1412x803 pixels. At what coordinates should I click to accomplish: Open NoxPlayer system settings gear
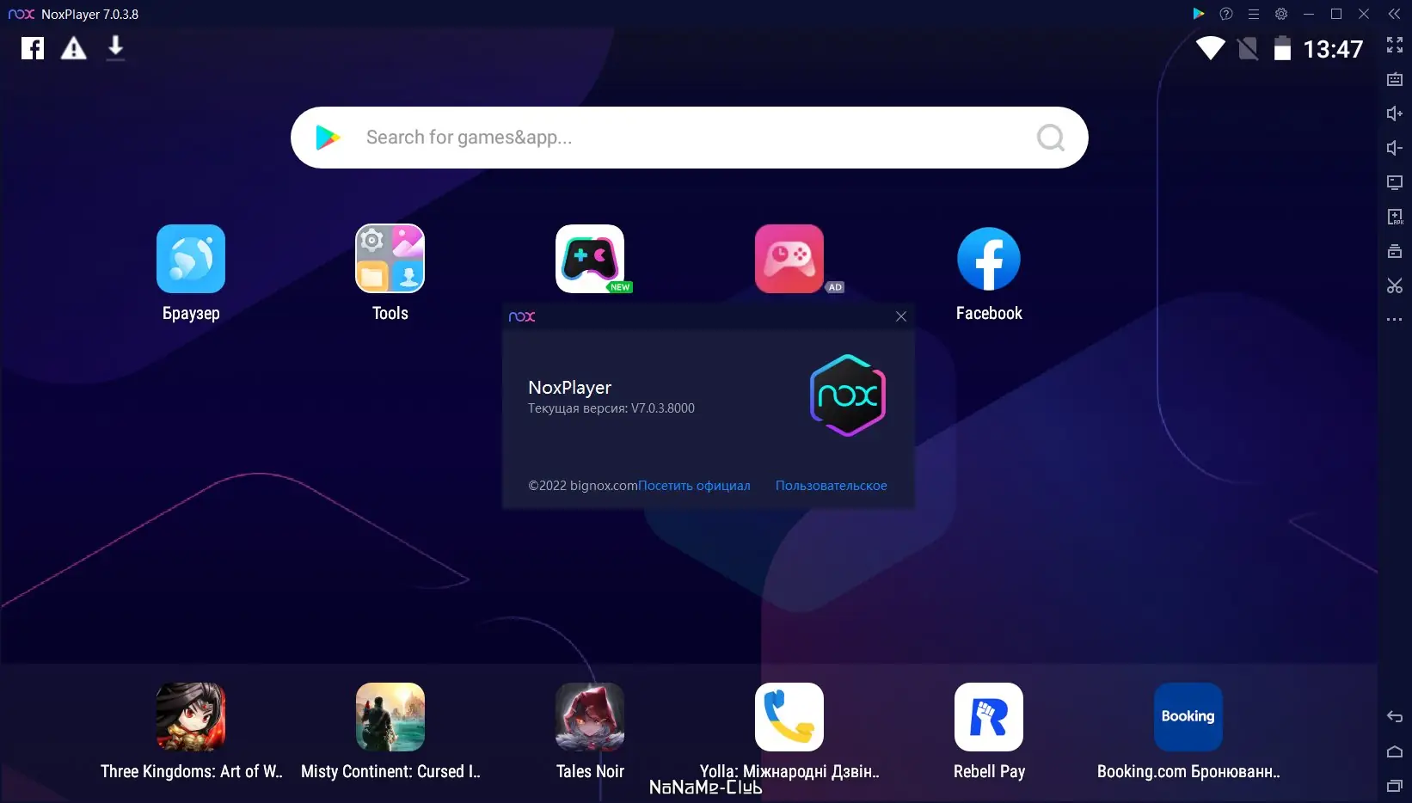click(1281, 14)
